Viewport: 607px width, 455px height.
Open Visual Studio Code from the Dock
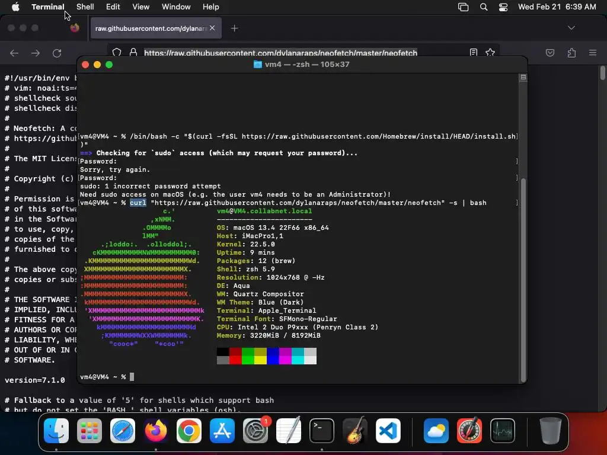(x=388, y=430)
